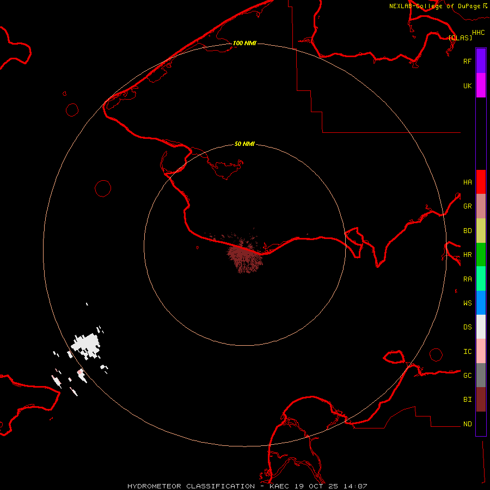Image resolution: width=490 pixels, height=490 pixels.
Task: Click the RA rain legend swatch
Action: click(481, 279)
